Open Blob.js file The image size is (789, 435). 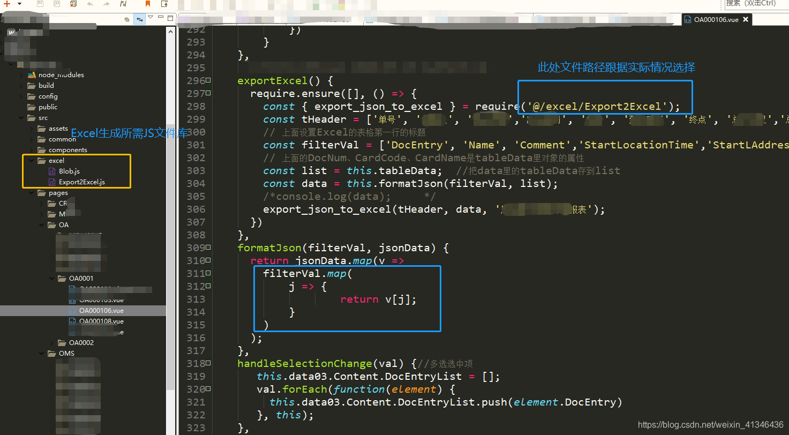[x=69, y=171]
